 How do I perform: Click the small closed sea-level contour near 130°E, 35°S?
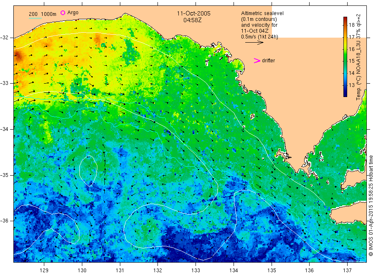click(x=88, y=171)
